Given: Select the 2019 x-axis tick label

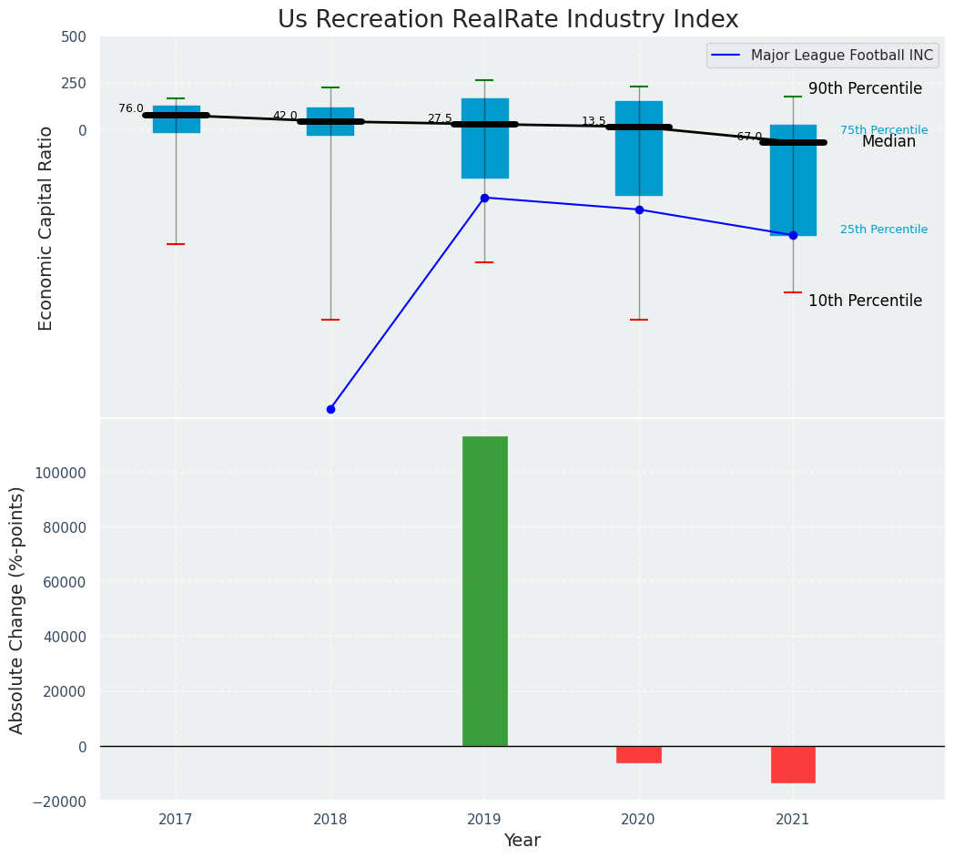Looking at the screenshot, I should coord(484,820).
